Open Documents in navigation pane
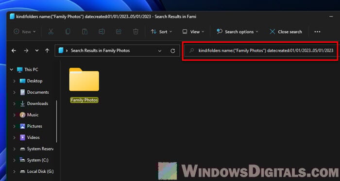The image size is (340, 181). pyautogui.click(x=34, y=92)
